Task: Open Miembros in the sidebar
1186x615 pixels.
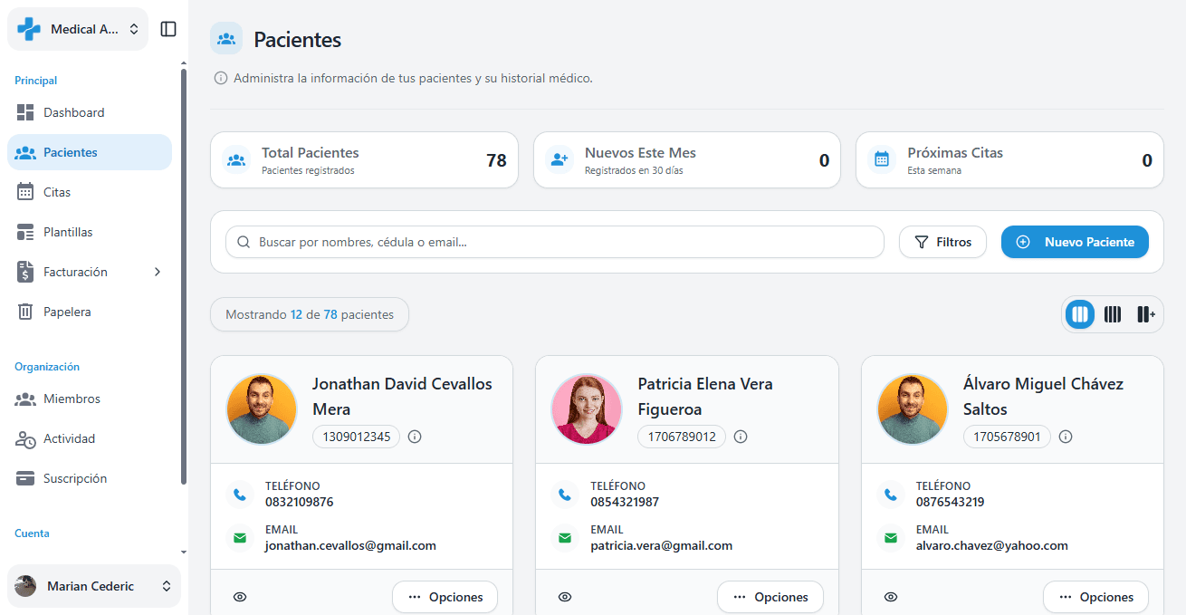Action: [x=90, y=399]
